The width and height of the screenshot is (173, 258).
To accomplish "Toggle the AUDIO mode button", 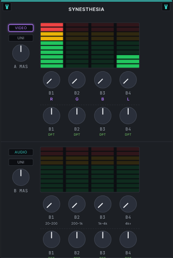I will click(21, 152).
